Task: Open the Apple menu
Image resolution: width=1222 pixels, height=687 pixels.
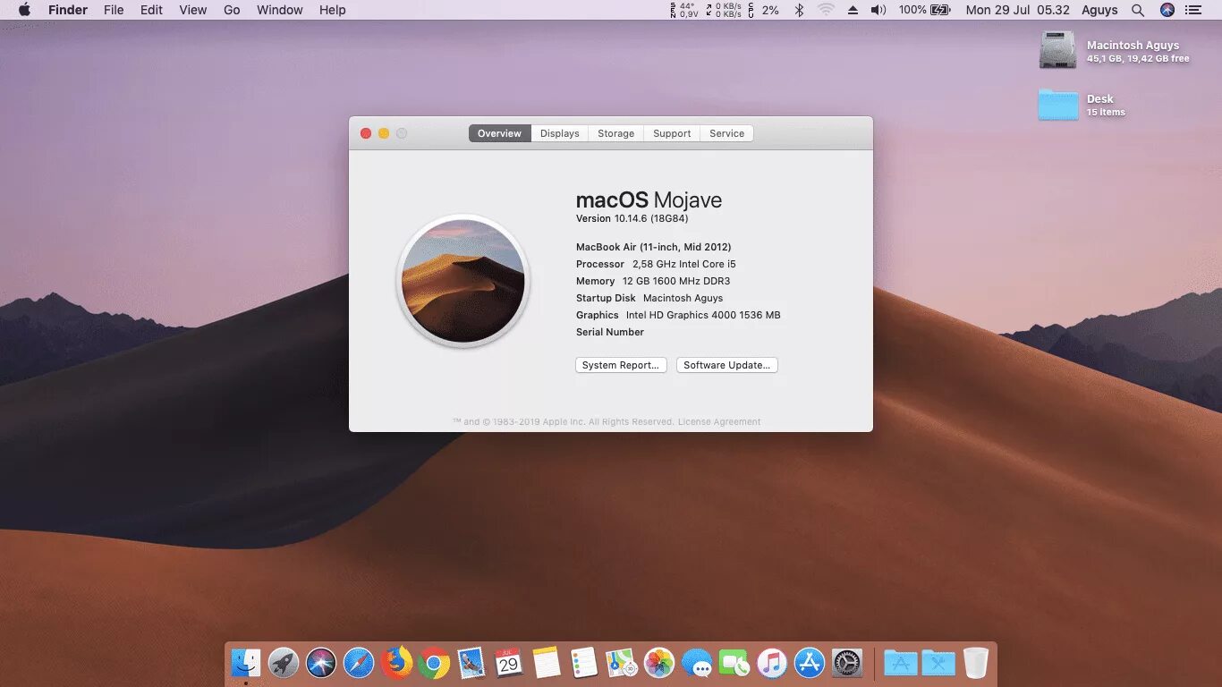Action: point(24,10)
